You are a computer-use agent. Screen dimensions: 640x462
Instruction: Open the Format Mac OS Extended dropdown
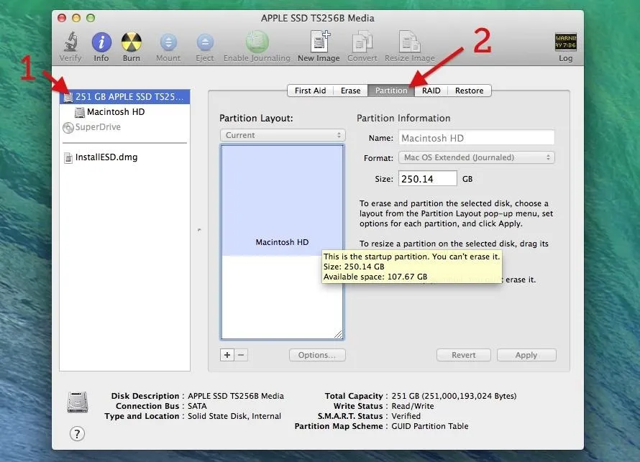click(476, 157)
